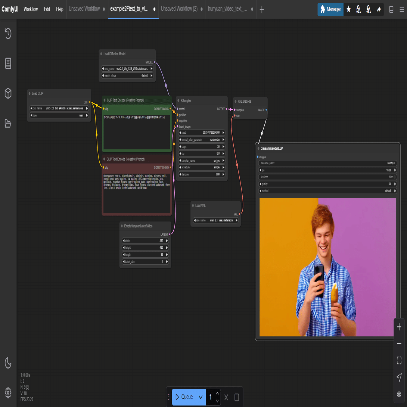Image resolution: width=407 pixels, height=407 pixels.
Task: Collapse KSampler node title dot
Action: pyautogui.click(x=178, y=100)
